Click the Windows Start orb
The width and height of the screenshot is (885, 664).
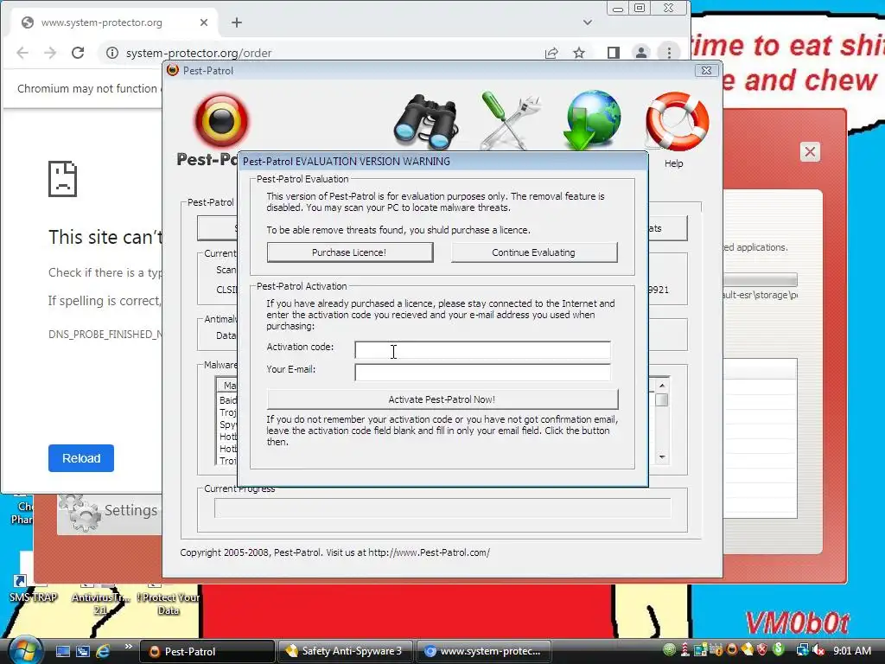coord(24,650)
